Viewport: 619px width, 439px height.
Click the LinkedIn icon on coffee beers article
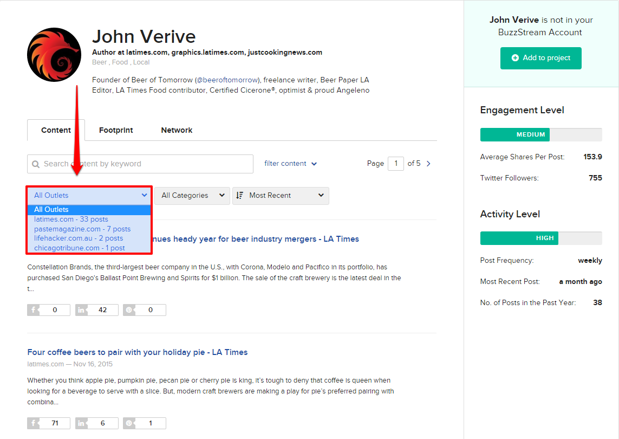tap(82, 423)
